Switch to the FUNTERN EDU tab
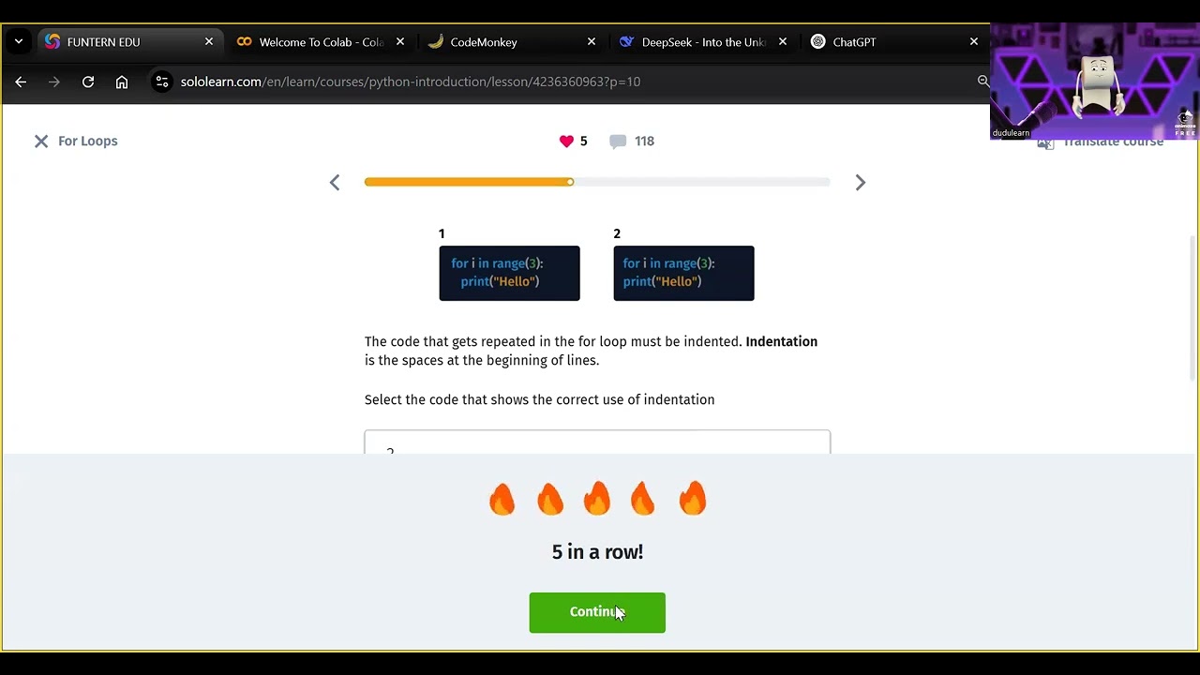The image size is (1200, 675). (128, 42)
